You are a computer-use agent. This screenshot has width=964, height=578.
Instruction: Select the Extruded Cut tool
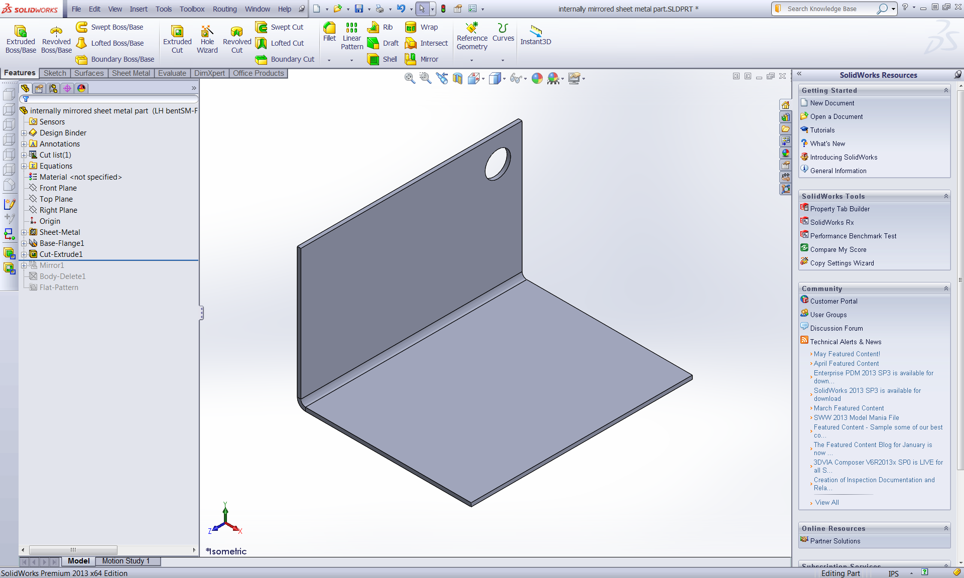coord(177,39)
